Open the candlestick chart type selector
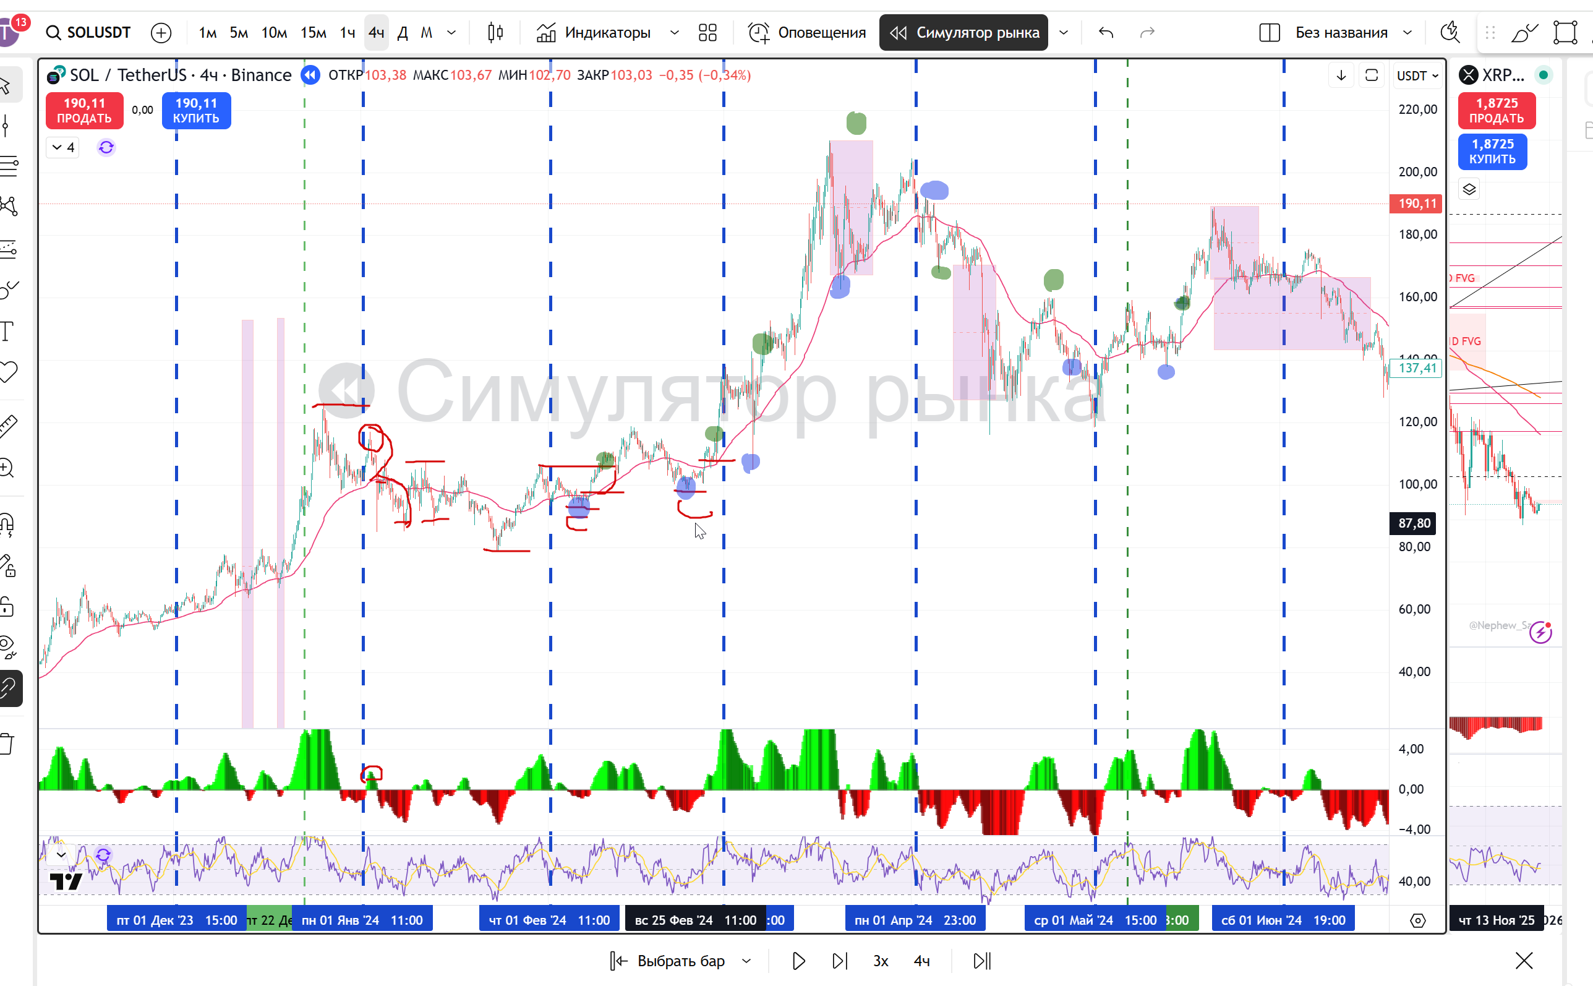 point(495,33)
